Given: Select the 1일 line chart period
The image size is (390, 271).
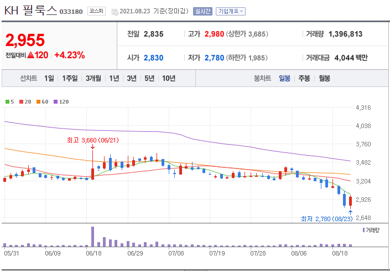Looking at the screenshot, I should (x=49, y=79).
